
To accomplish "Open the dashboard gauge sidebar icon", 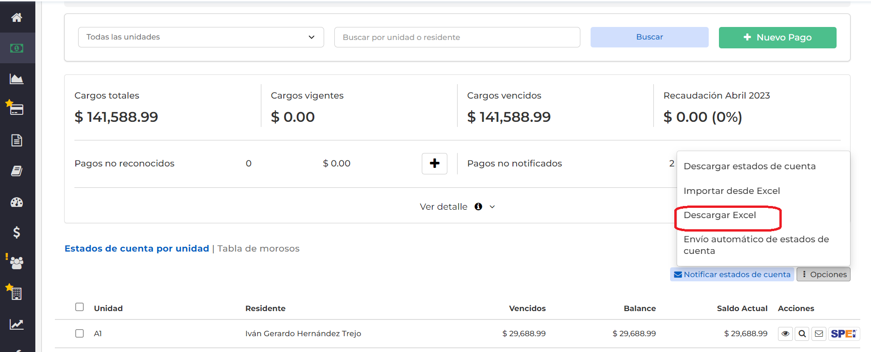I will pos(17,202).
